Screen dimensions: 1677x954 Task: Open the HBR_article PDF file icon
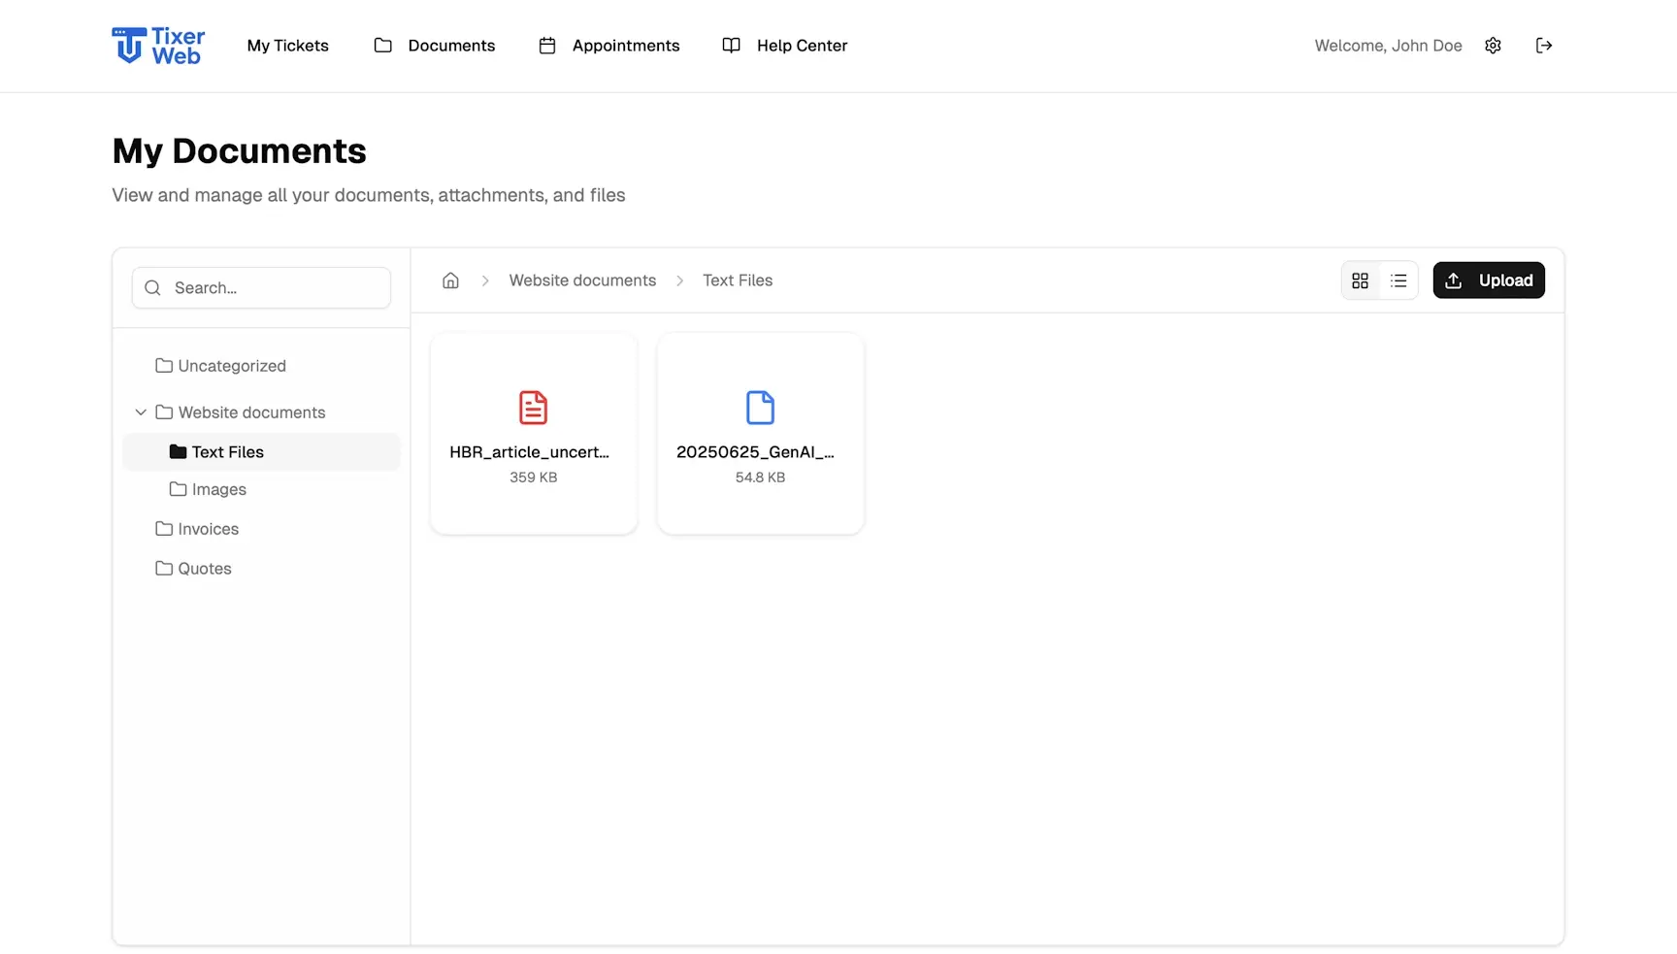click(533, 408)
